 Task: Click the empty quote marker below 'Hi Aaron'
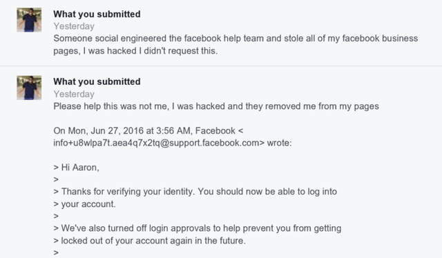56,179
